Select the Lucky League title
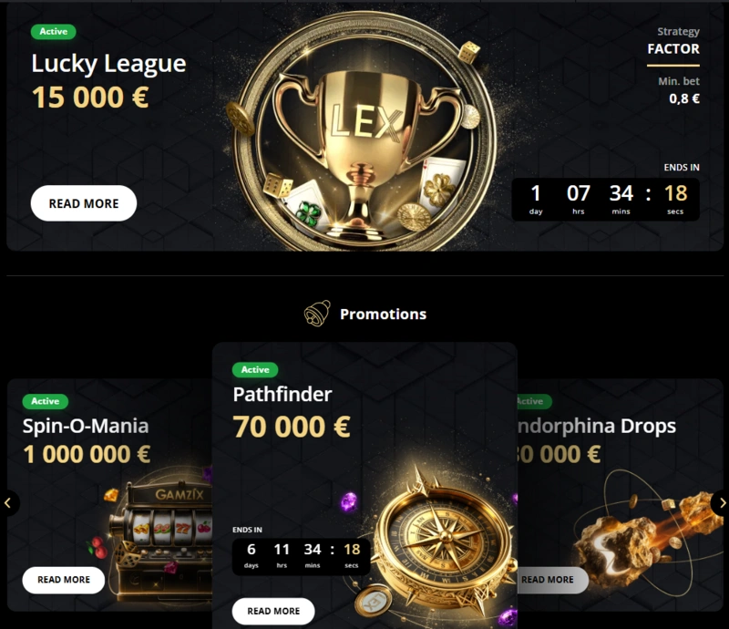Viewport: 729px width, 629px height. (108, 63)
